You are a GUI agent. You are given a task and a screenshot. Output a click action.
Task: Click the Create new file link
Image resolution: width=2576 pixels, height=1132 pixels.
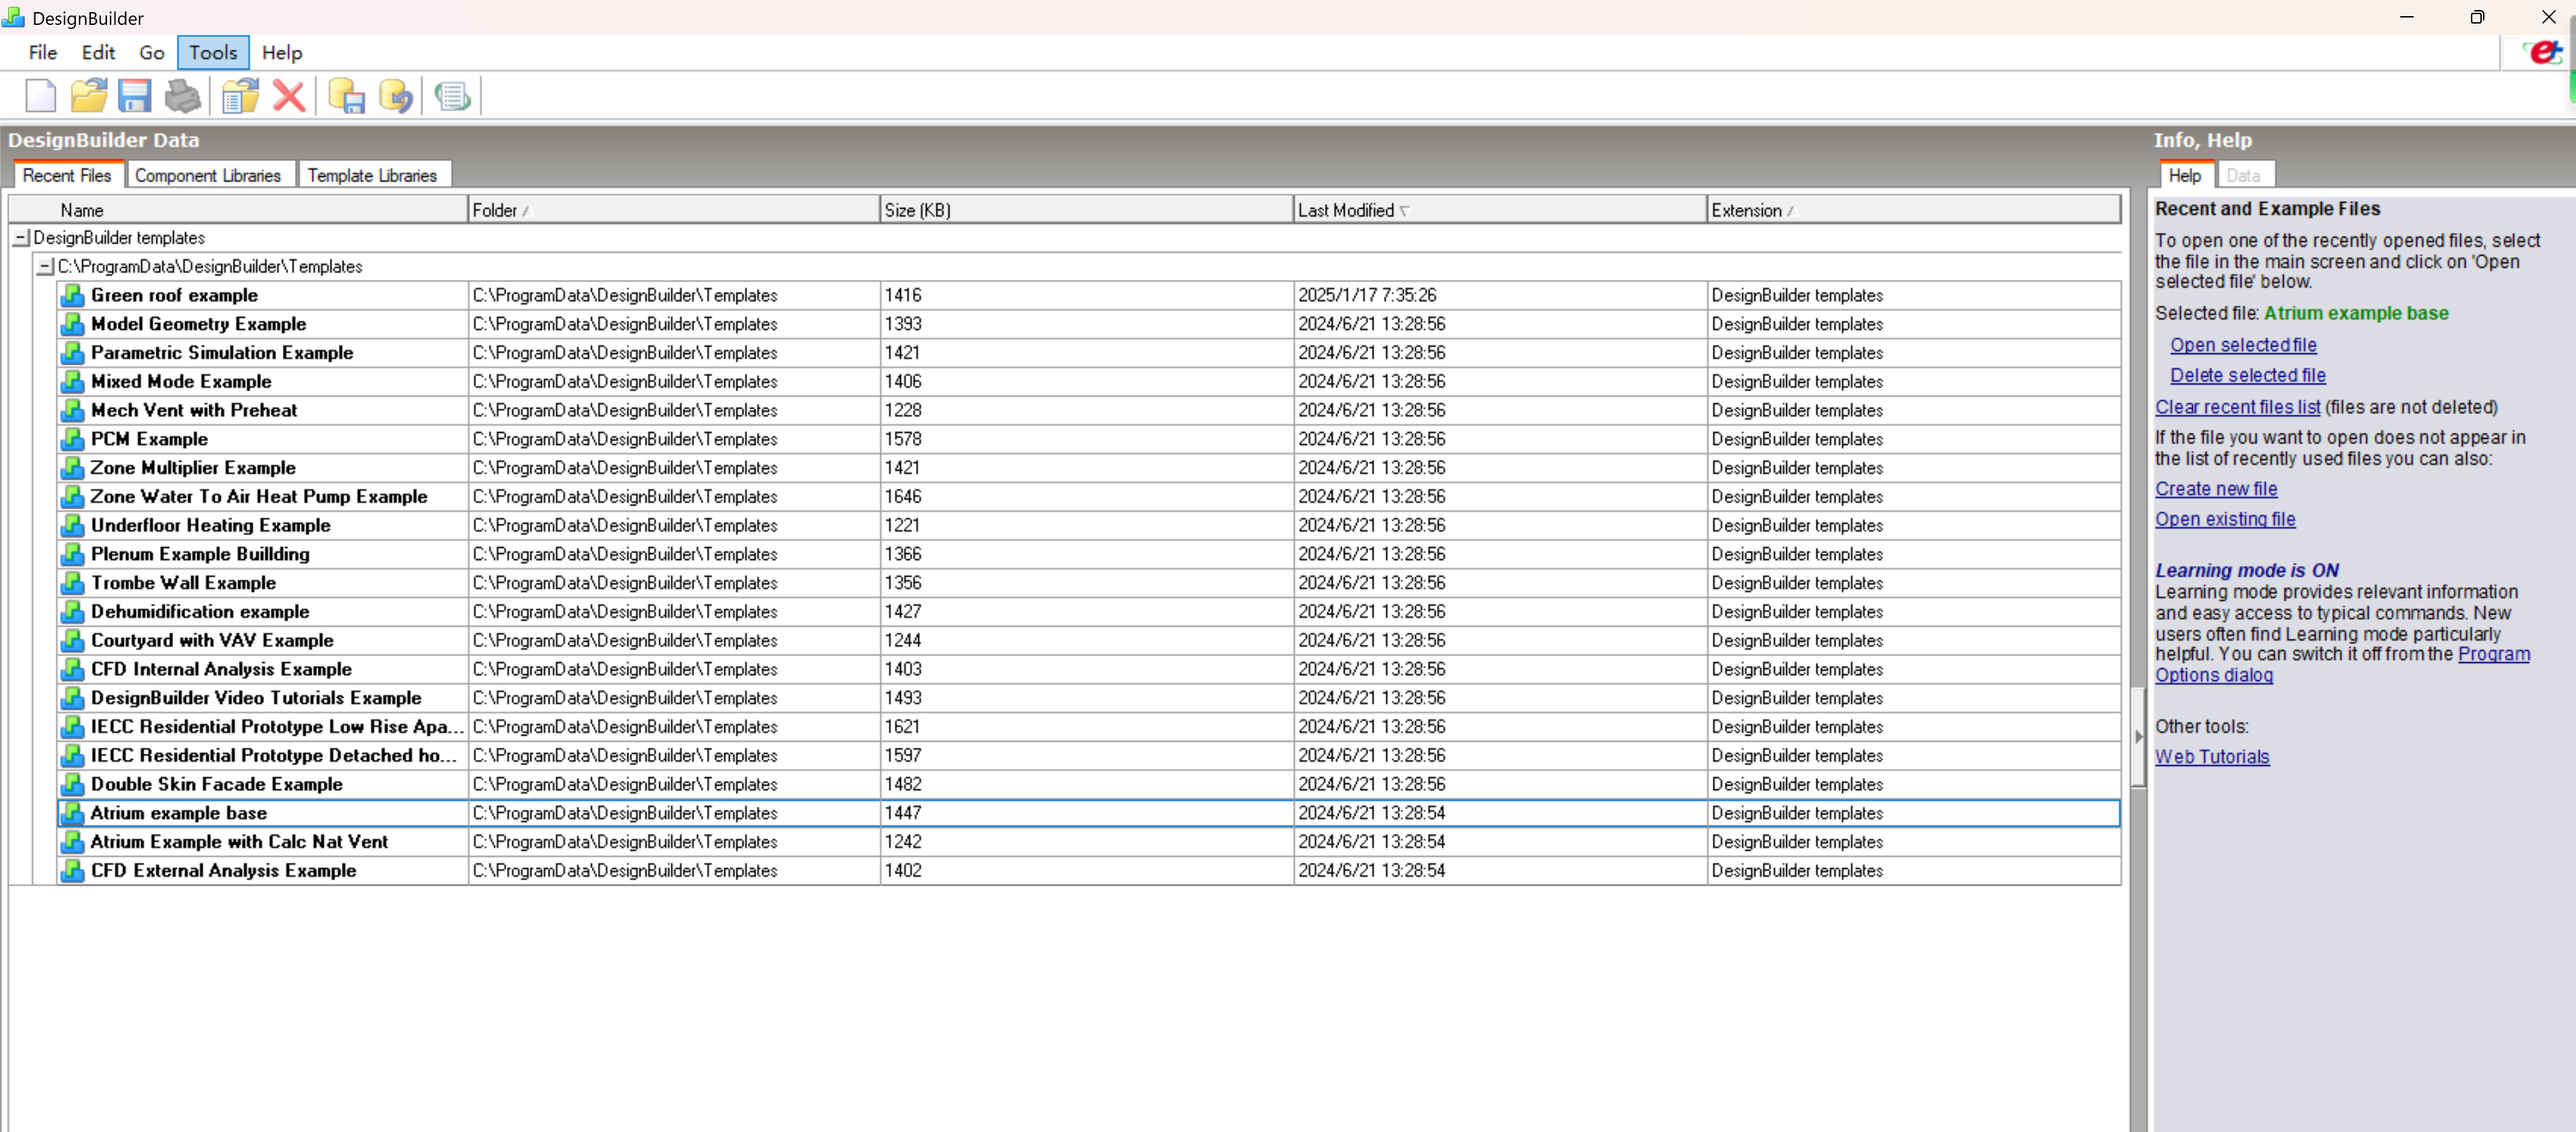2216,489
